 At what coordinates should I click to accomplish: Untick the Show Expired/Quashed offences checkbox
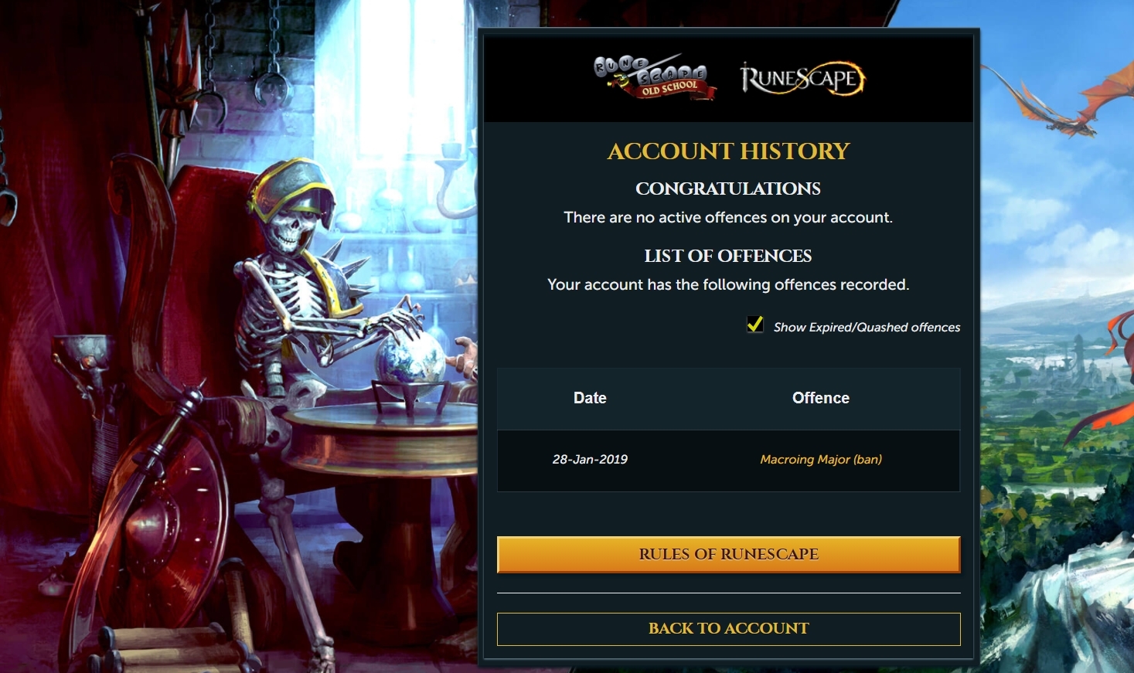pyautogui.click(x=755, y=325)
